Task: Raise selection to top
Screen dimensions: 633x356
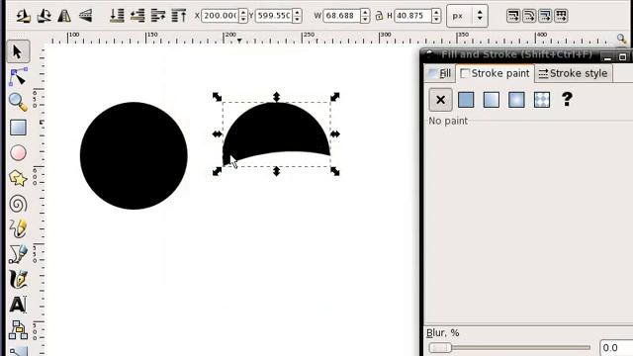Action: (x=179, y=16)
